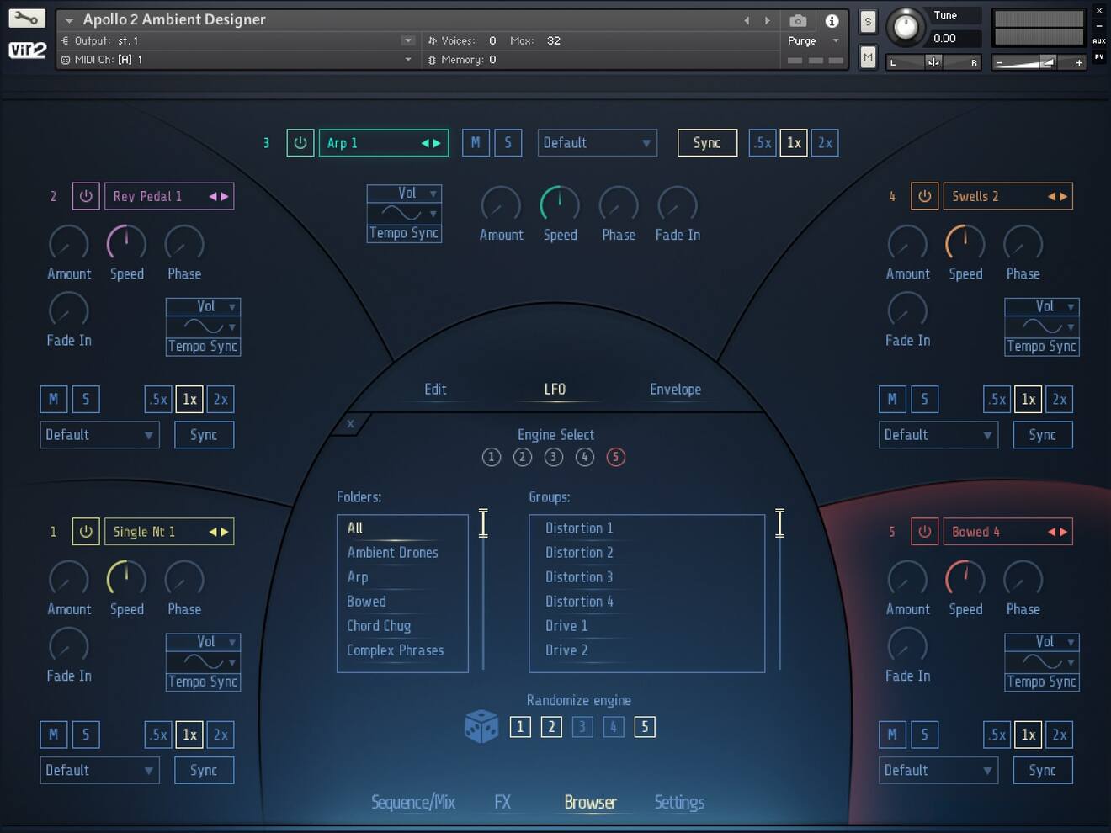This screenshot has height=833, width=1111.
Task: Click Randomize engine button 5
Action: 644,726
